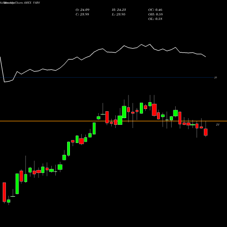Click the Low value 23.95 label
Image resolution: width=227 pixels, height=227 pixels.
pyautogui.click(x=118, y=15)
